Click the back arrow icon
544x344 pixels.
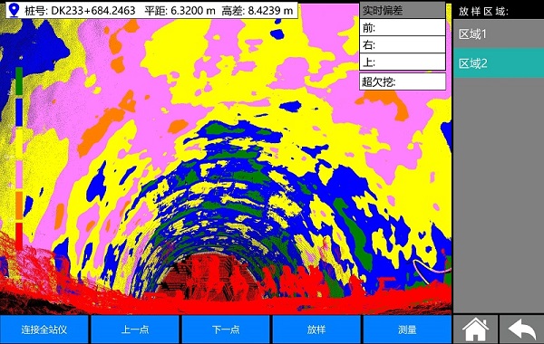(x=521, y=330)
